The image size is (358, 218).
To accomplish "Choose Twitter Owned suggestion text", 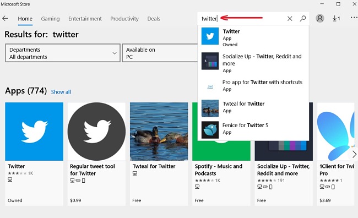I will pyautogui.click(x=231, y=38).
